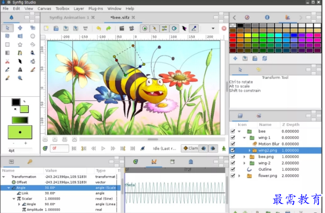Open the Keyframes panel tab
The image size is (325, 213).
pos(30,161)
